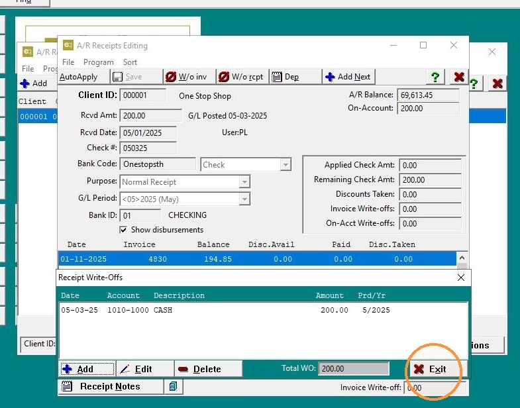The height and width of the screenshot is (408, 520).
Task: Click the Bank Code field Onestopsth
Action: pos(158,164)
